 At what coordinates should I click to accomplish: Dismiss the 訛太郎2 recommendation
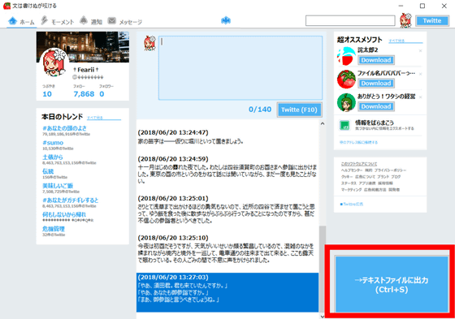421,51
